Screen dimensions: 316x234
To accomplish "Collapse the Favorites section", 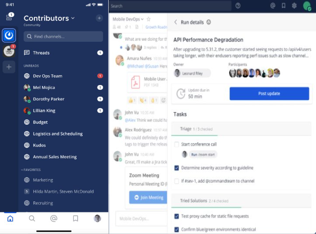I will 31,170.
